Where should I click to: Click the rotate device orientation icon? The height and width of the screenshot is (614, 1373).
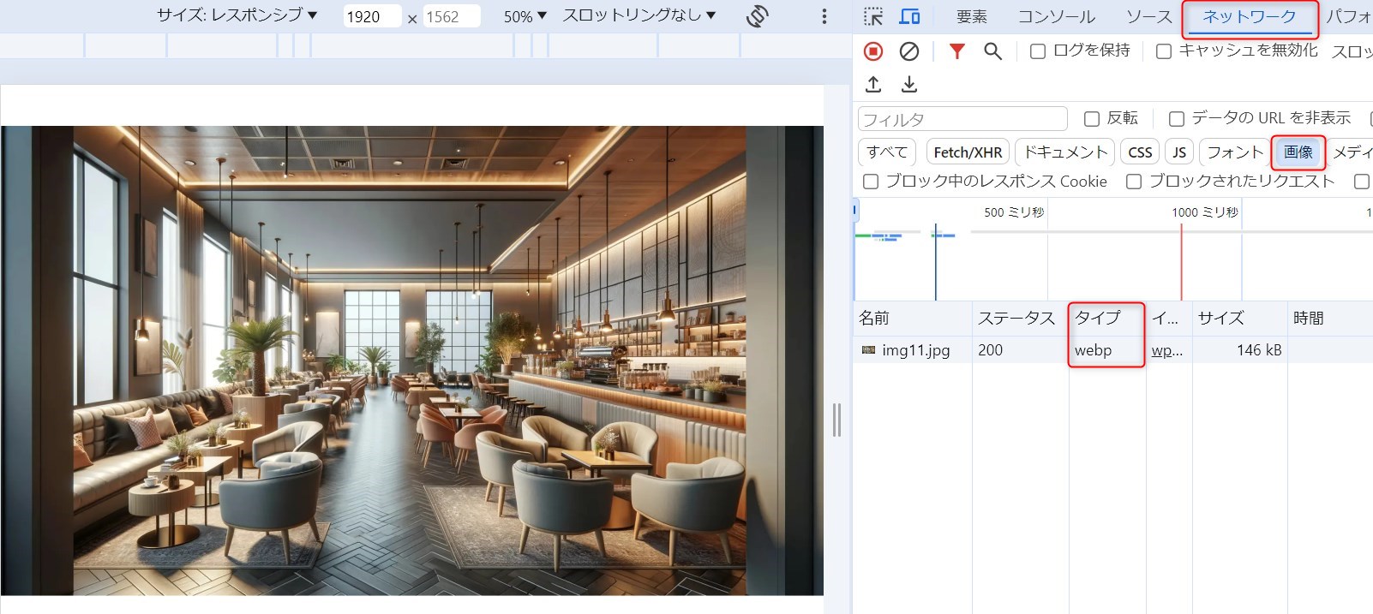757,16
